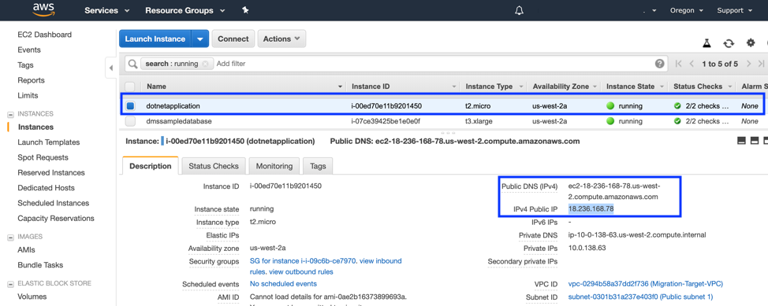Open table settings gear icon
Viewport: 768px width, 306px height.
click(751, 43)
